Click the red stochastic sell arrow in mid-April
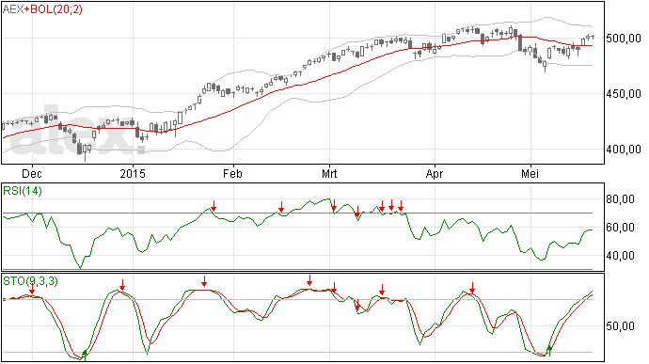This screenshot has height=364, width=649. (472, 288)
